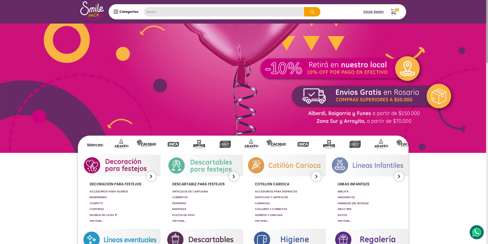Click Ver mas under Descartable para festejos

tap(179, 221)
